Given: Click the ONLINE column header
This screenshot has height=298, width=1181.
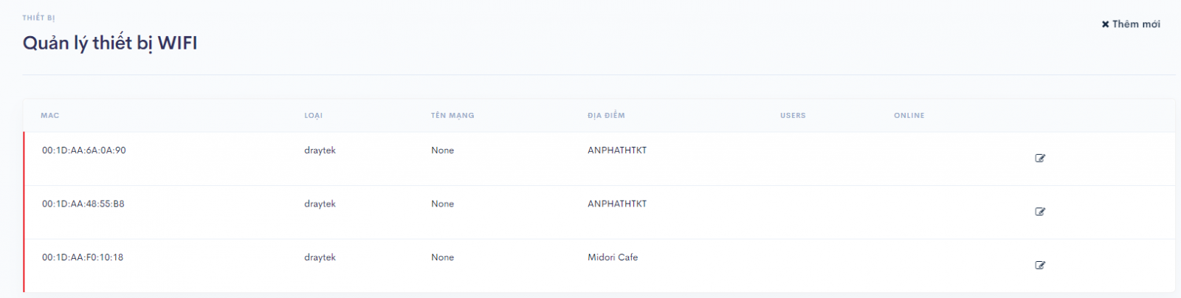Looking at the screenshot, I should coord(909,116).
